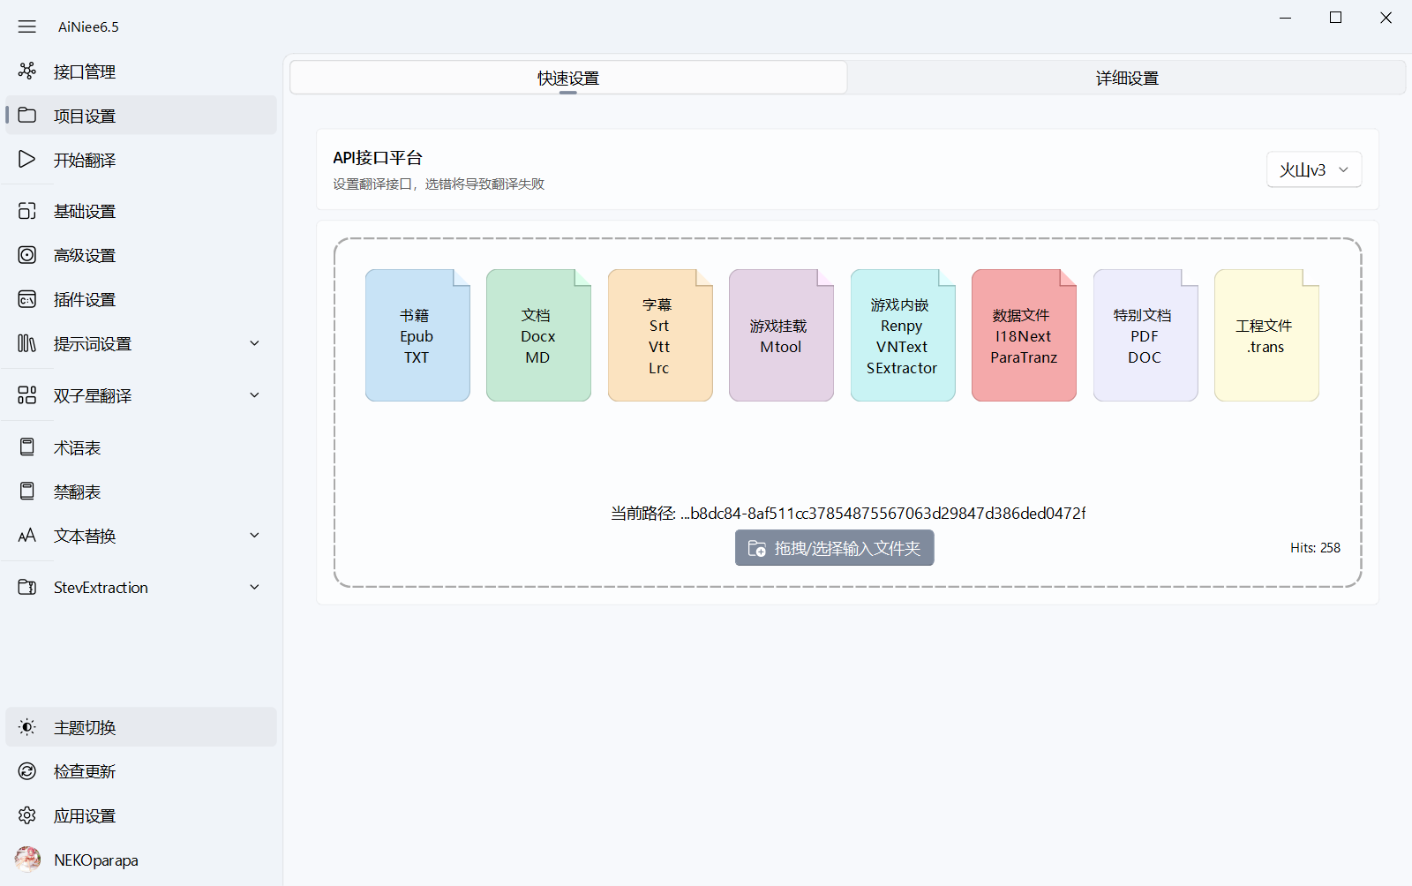The height and width of the screenshot is (886, 1412).
Task: Expand the 提示词设置 submenu chevron
Action: tap(254, 343)
